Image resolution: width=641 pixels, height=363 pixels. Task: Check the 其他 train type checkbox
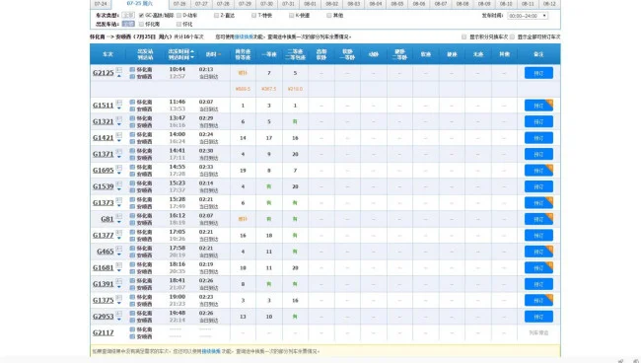click(329, 15)
